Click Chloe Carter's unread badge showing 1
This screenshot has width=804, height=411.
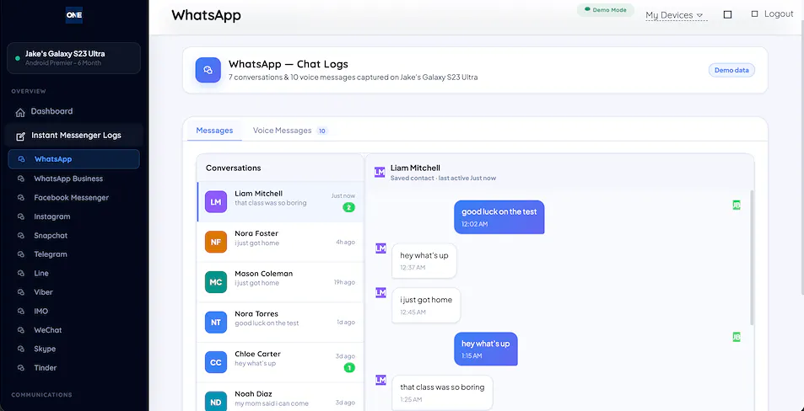click(x=348, y=367)
